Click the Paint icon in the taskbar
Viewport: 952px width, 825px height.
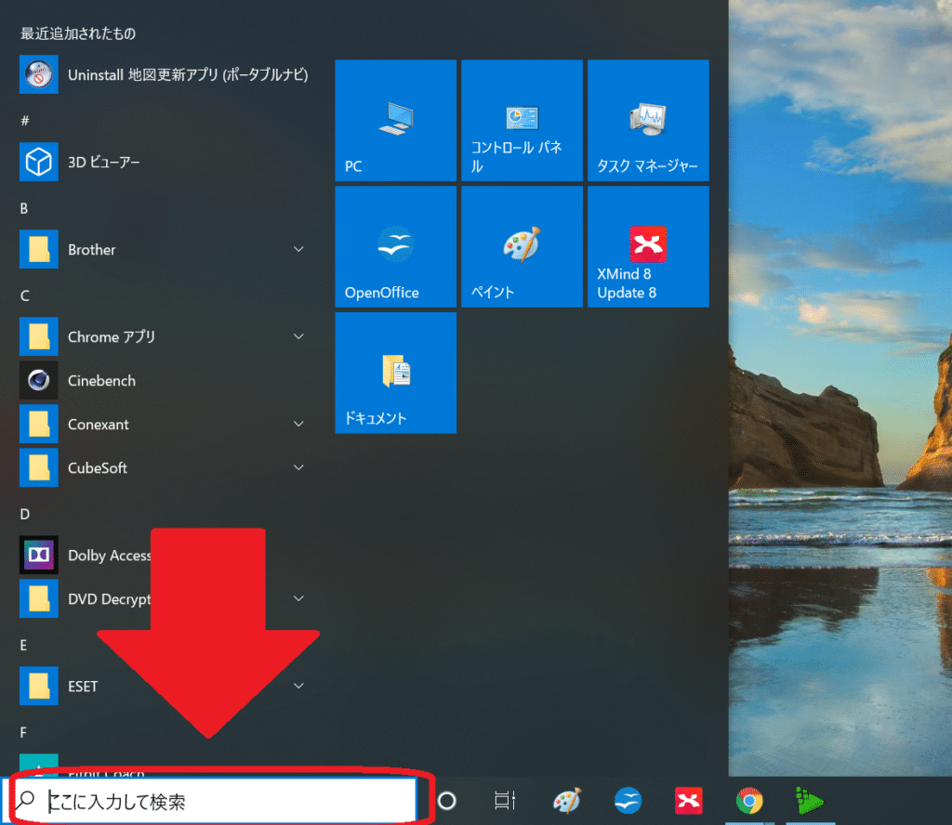pyautogui.click(x=567, y=801)
